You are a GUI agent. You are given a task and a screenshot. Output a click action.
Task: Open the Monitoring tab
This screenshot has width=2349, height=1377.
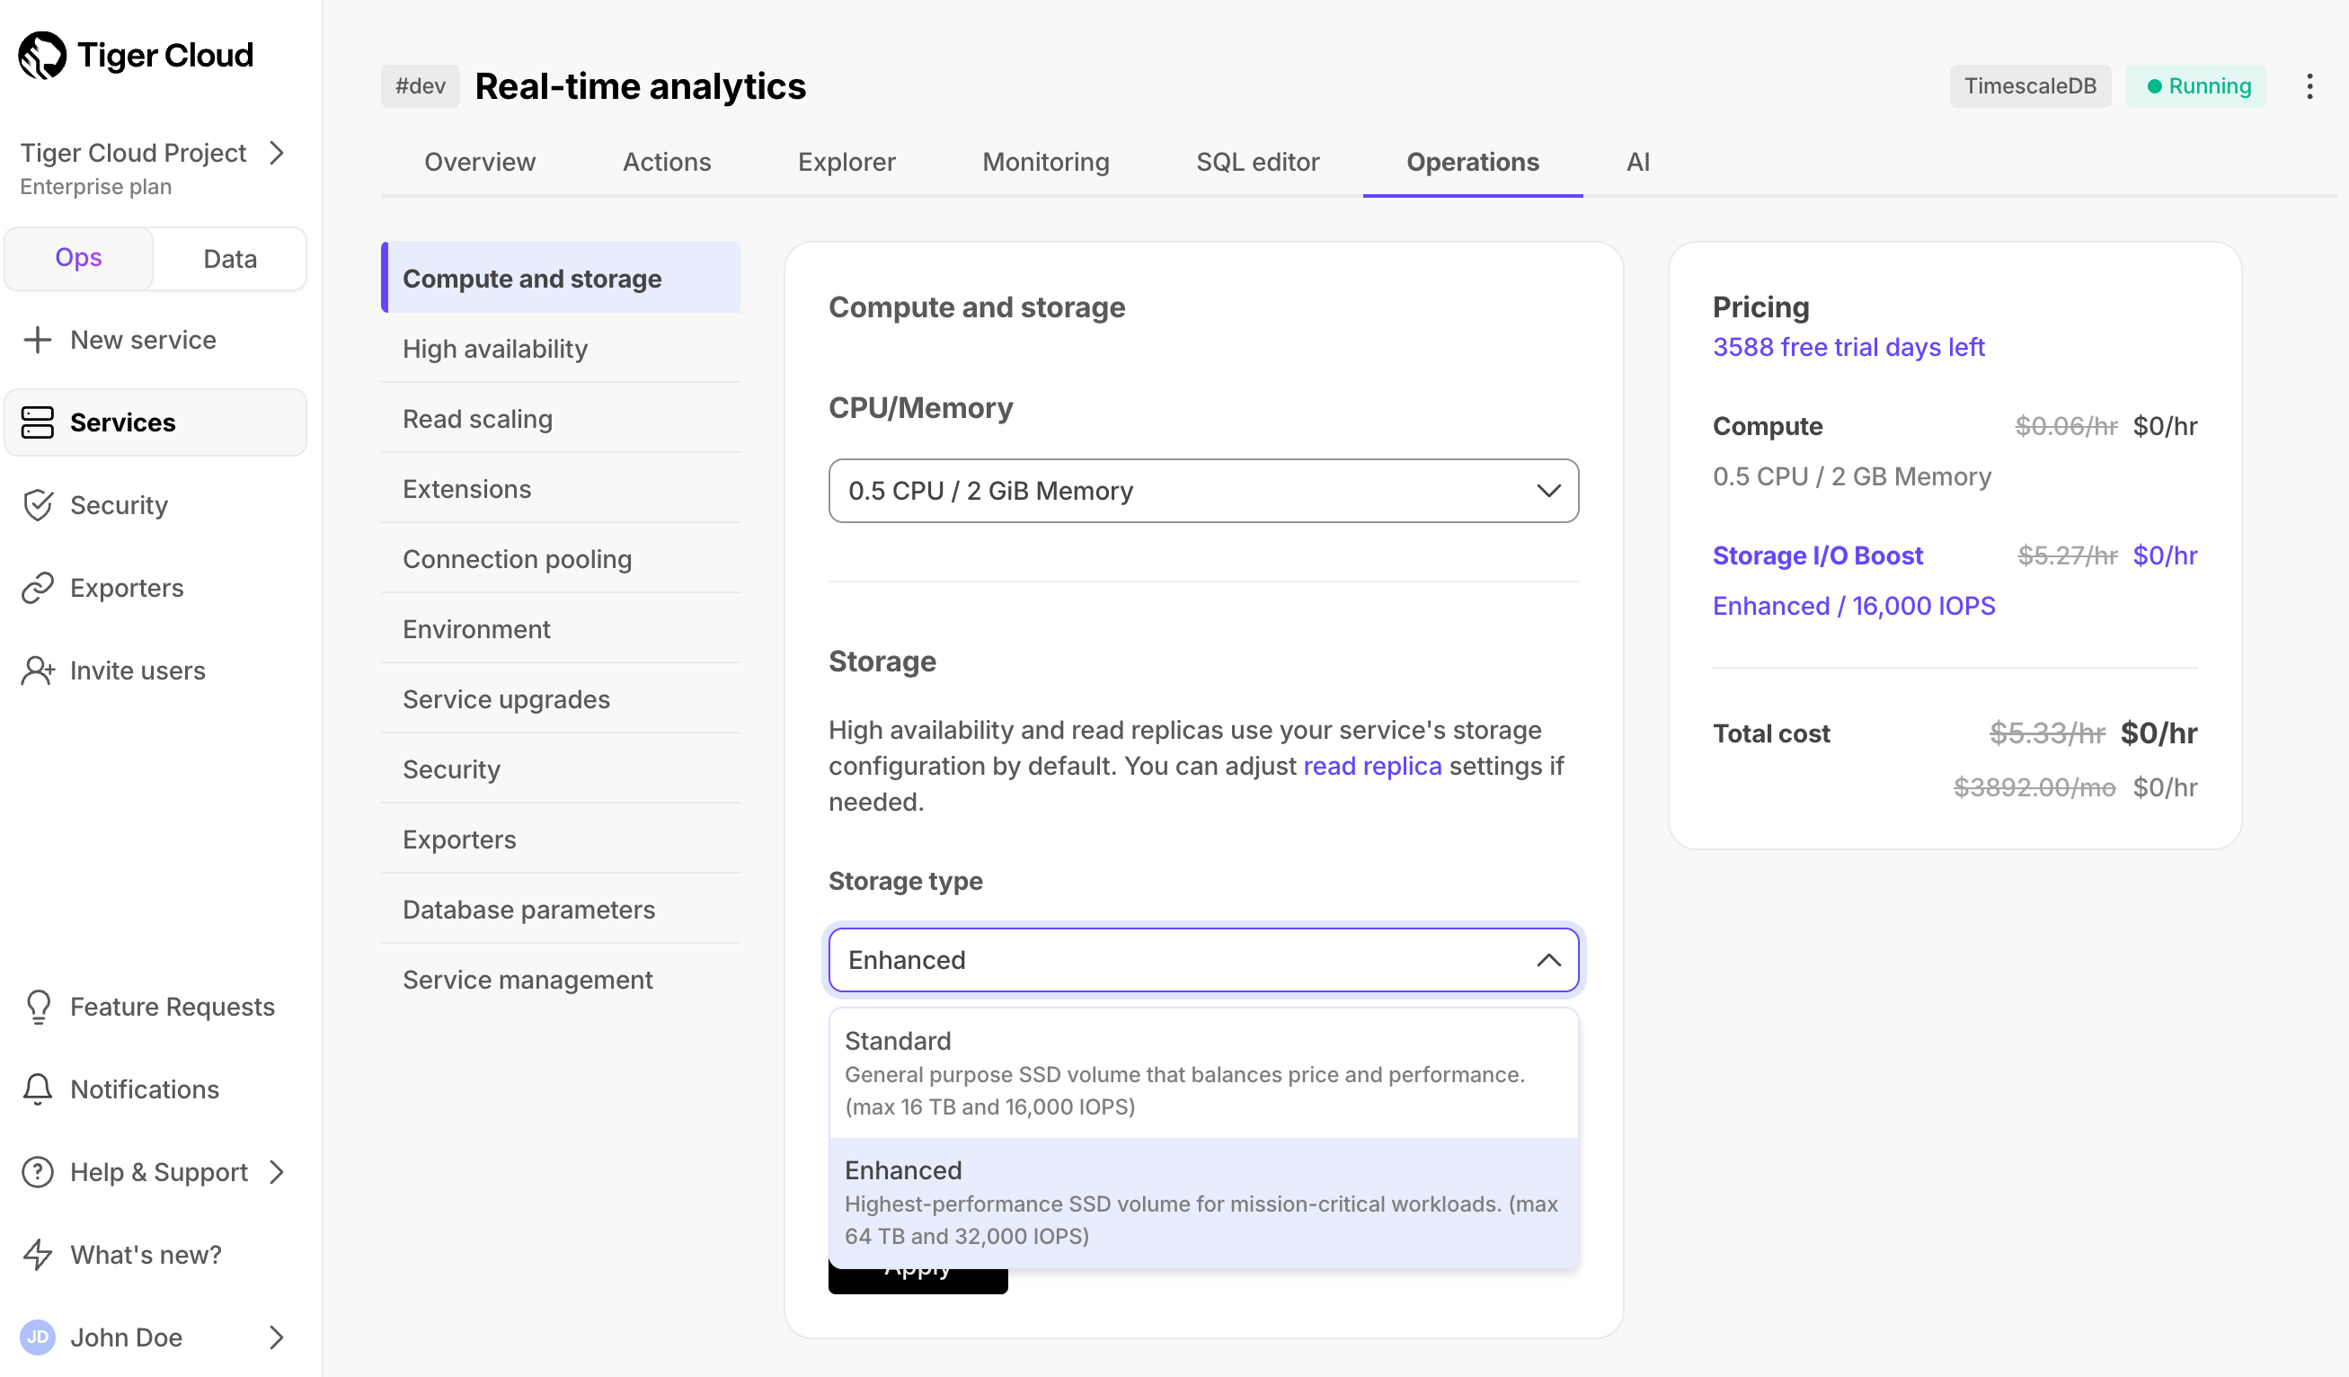(x=1046, y=162)
